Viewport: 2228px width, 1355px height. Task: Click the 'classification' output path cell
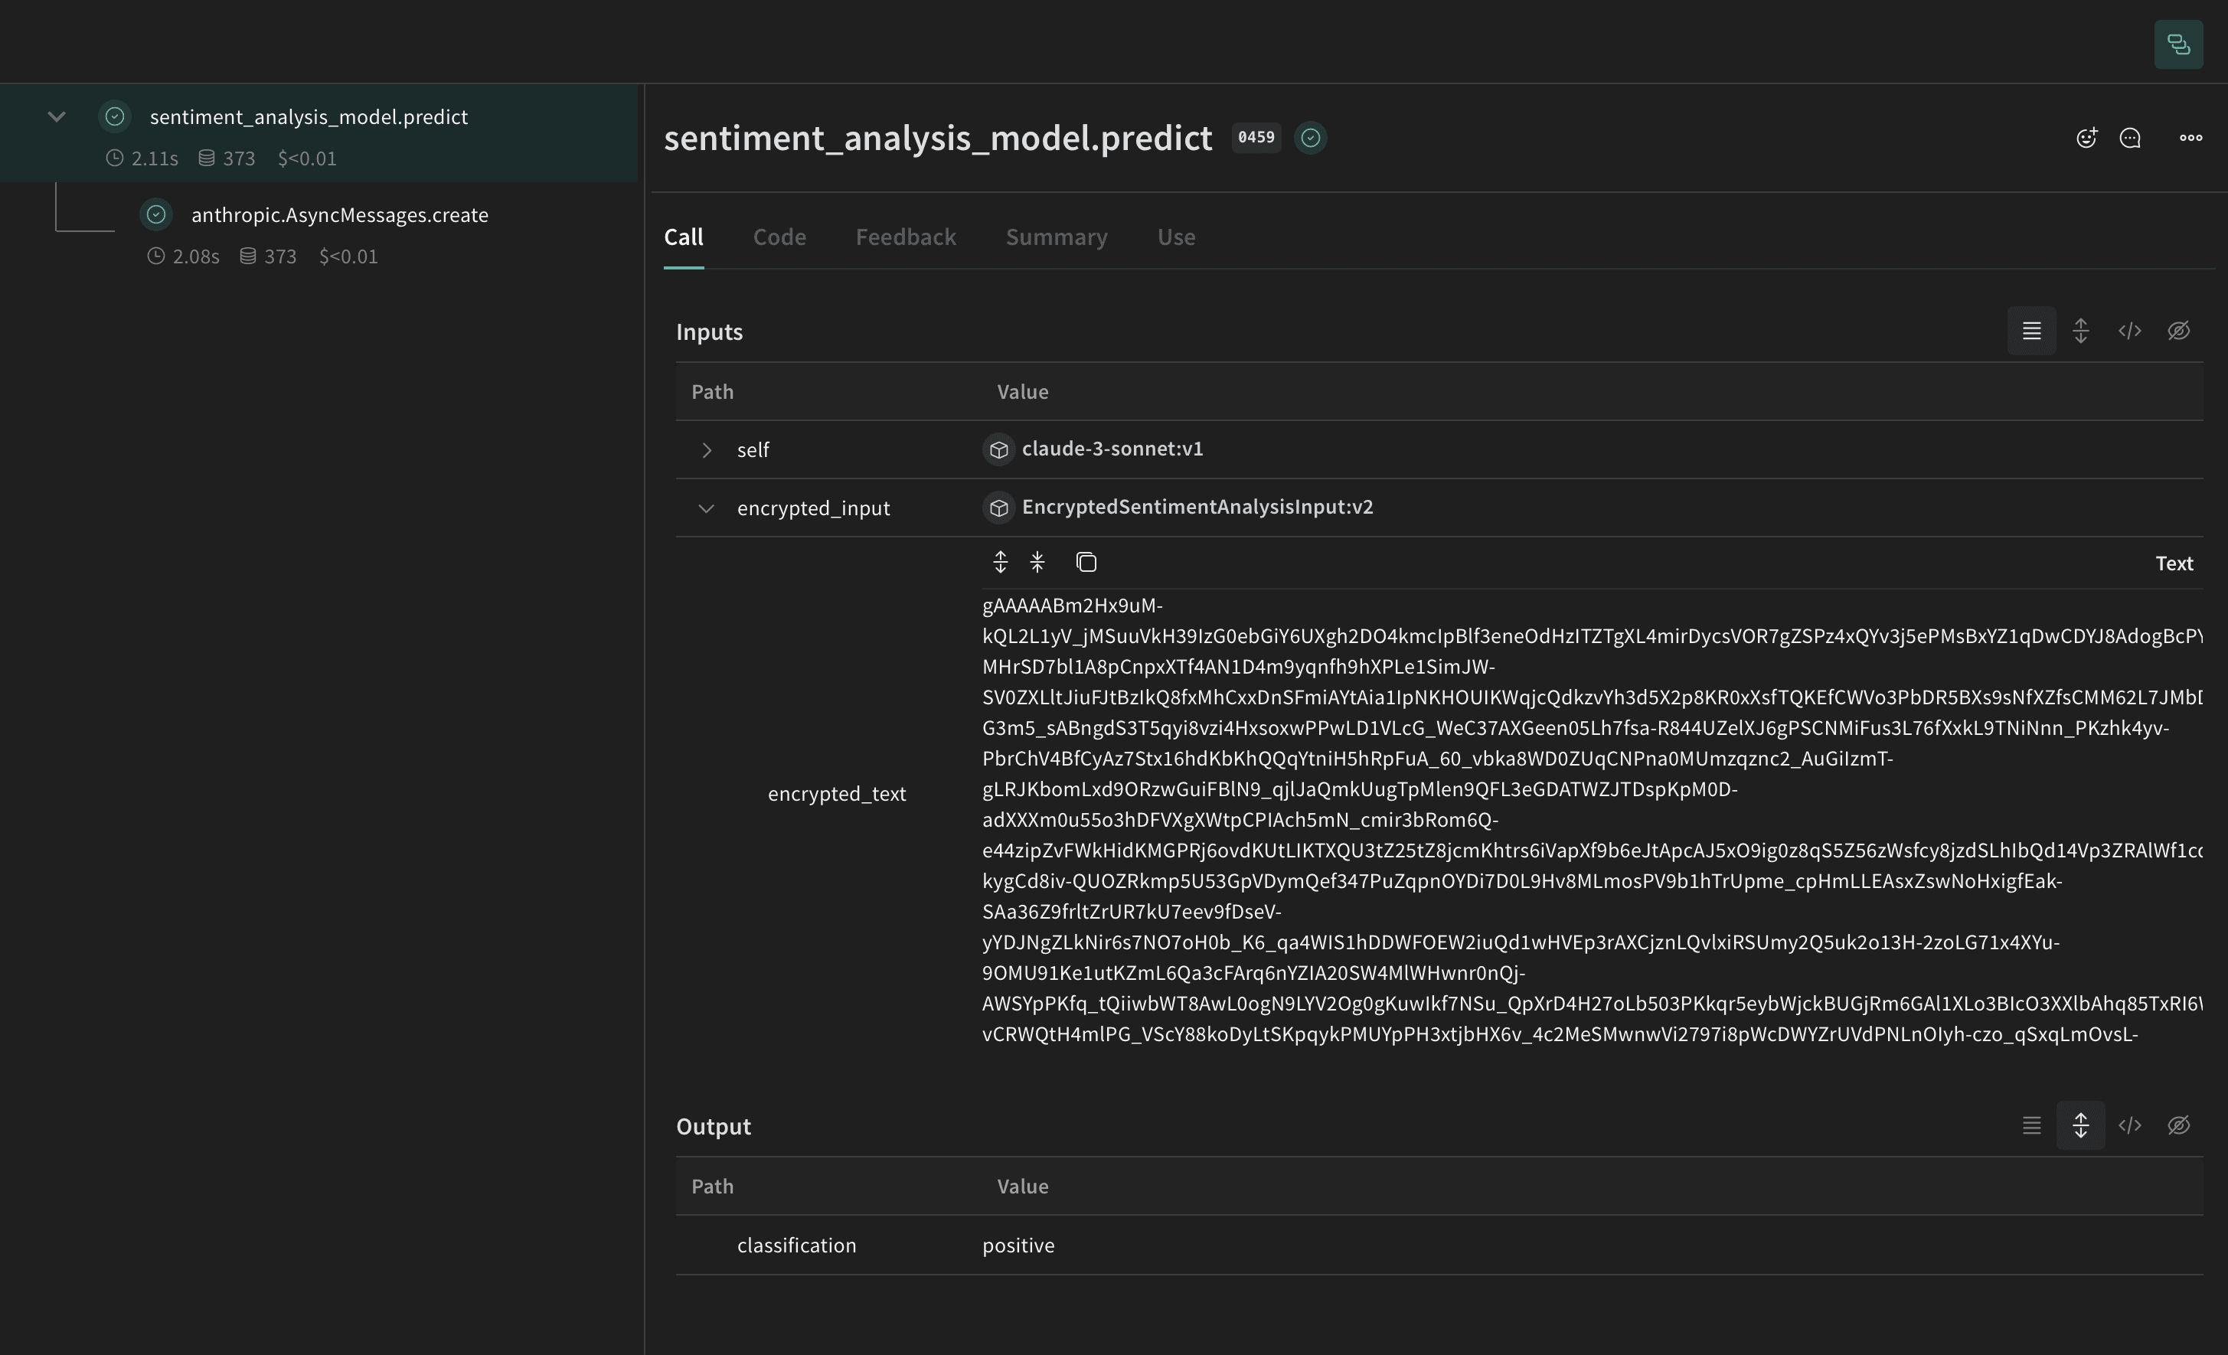click(x=795, y=1246)
